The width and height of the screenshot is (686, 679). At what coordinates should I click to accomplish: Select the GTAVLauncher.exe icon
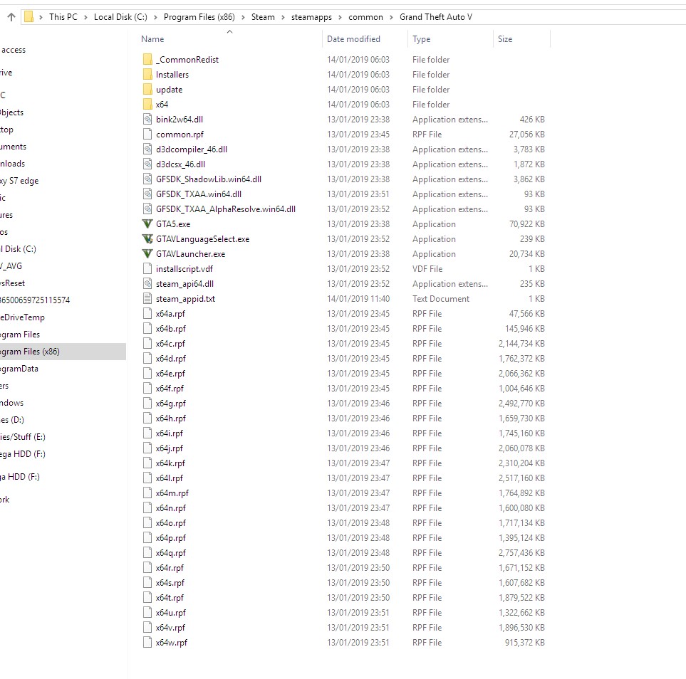click(148, 253)
